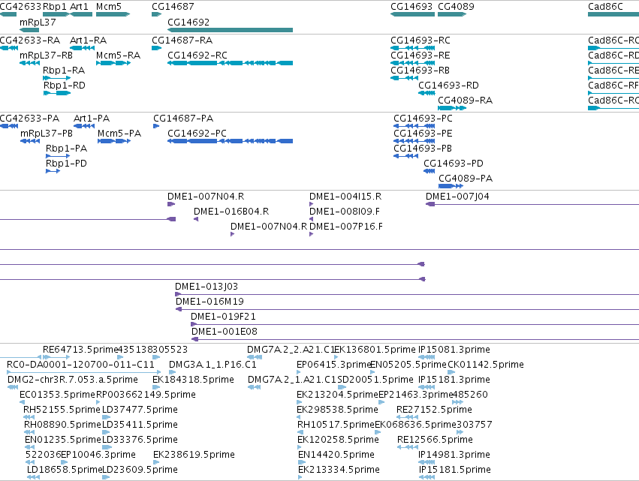This screenshot has height=481, width=639.
Task: Select the DMG7A.2_1.A21.C1 EST label
Action: point(292,380)
